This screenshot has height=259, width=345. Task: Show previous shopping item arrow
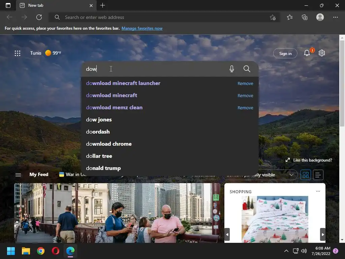tap(227, 234)
